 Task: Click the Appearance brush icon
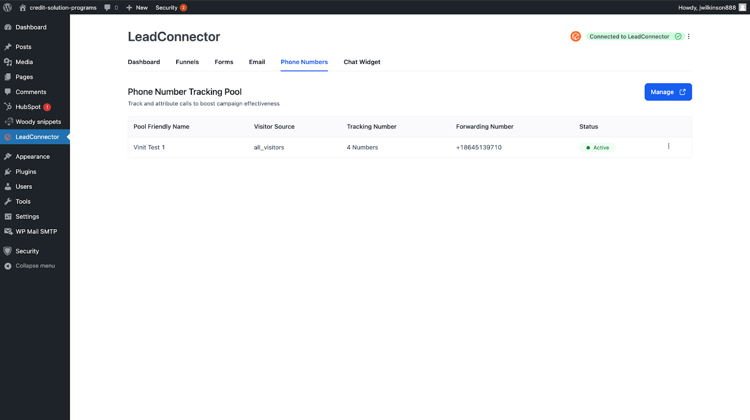tap(8, 157)
